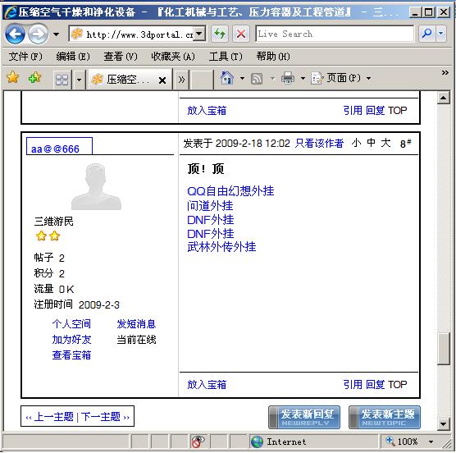Open the 文件(F) menu
The height and width of the screenshot is (453, 456).
[x=25, y=56]
